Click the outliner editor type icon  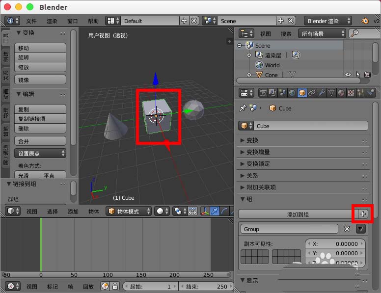coord(246,33)
